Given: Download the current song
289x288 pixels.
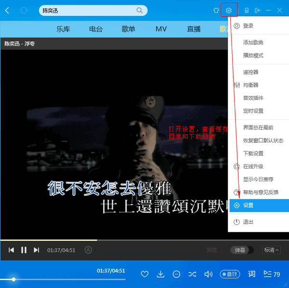Looking at the screenshot, I should point(160,274).
